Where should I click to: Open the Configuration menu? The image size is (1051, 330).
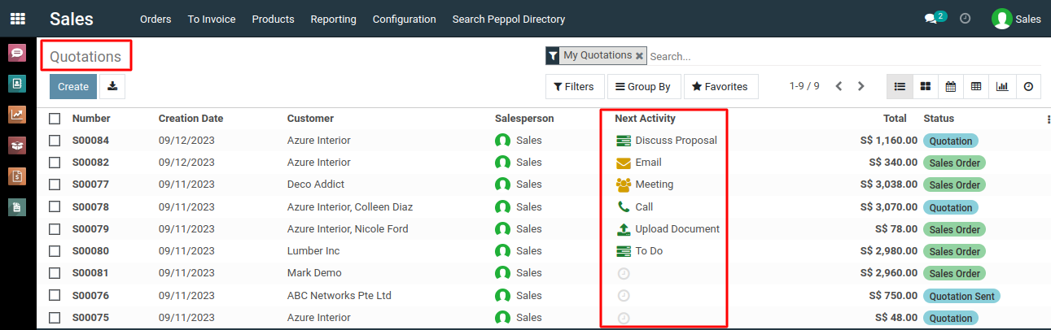[x=404, y=19]
